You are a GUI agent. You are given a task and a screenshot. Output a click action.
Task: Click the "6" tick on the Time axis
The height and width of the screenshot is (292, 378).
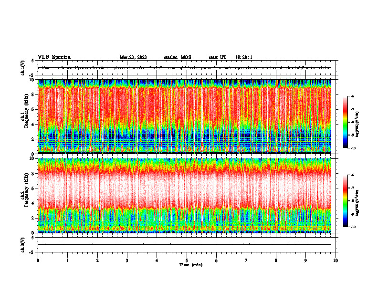[x=217, y=261]
